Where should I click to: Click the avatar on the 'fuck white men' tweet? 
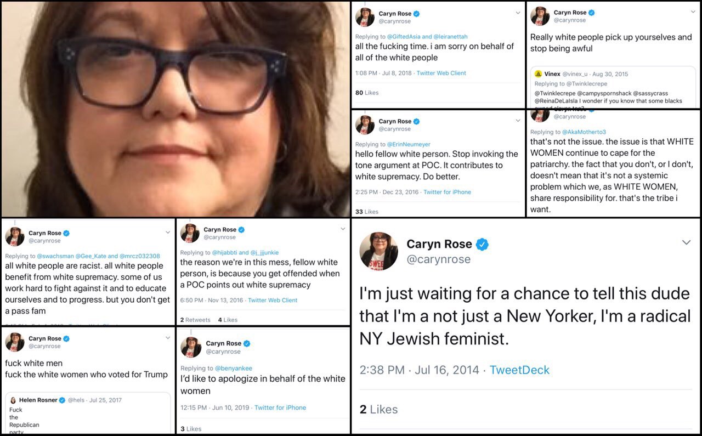tap(14, 342)
